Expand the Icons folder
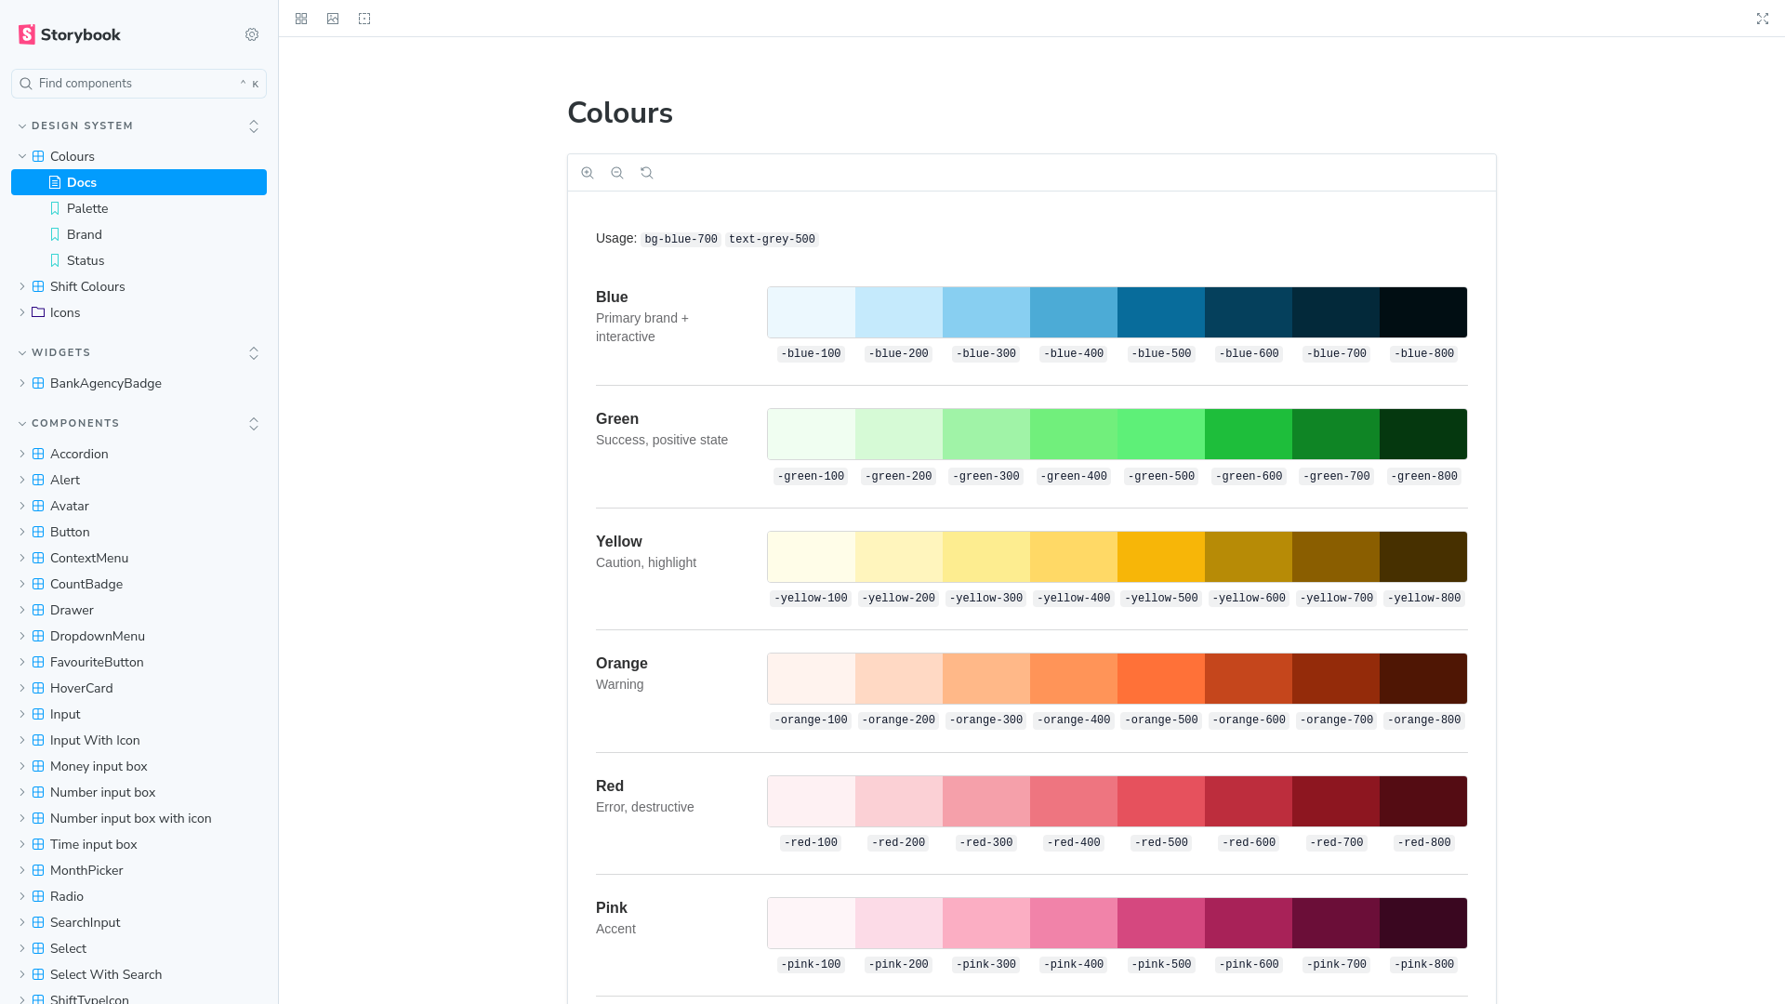This screenshot has height=1004, width=1785. pos(65,312)
